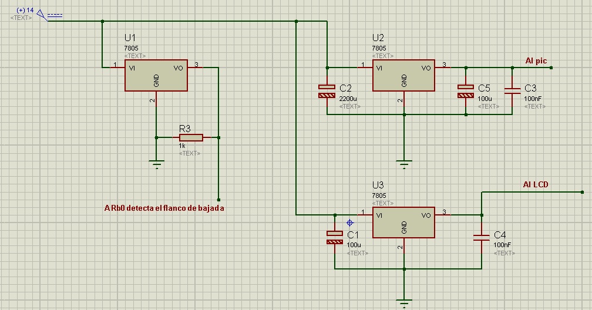Click the U1 reference label
The height and width of the screenshot is (310, 592).
pyautogui.click(x=130, y=38)
